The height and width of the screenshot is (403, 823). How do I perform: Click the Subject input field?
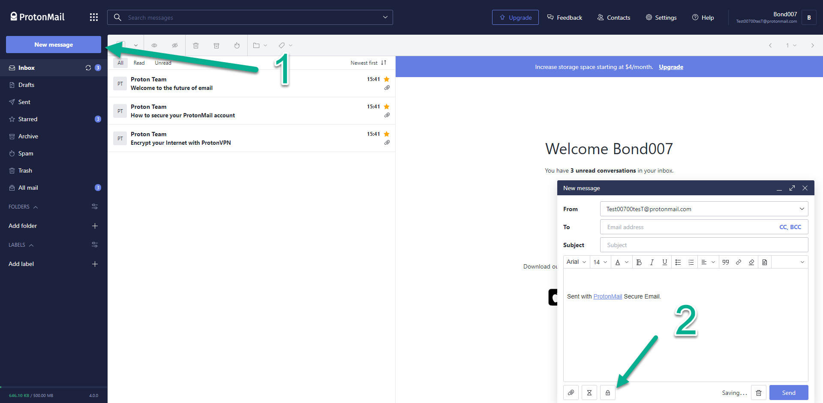(704, 245)
